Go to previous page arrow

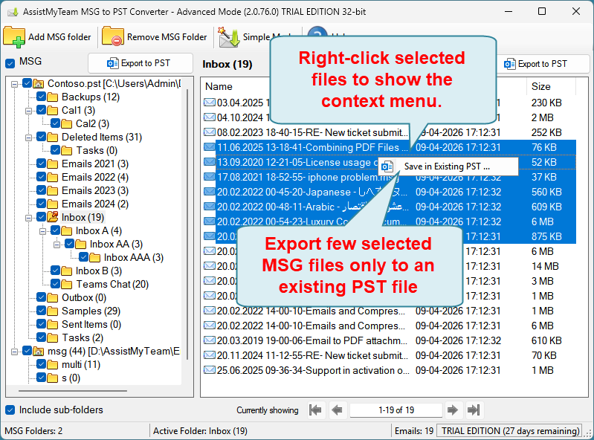tap(337, 410)
